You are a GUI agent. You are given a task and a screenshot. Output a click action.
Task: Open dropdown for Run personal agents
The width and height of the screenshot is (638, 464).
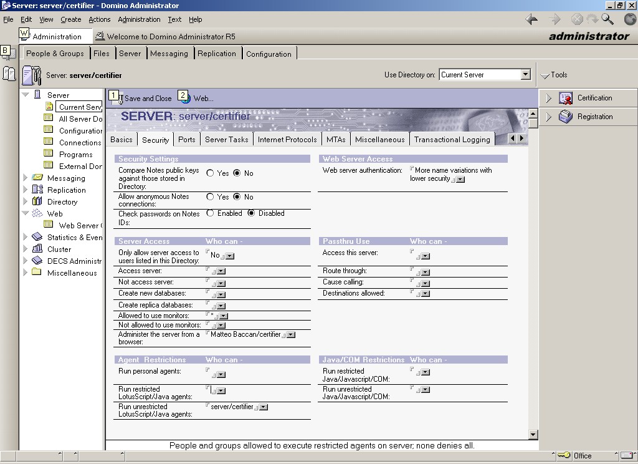221,375
